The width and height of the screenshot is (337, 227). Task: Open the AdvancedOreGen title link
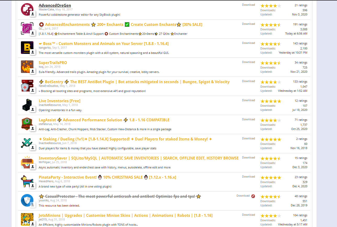[55, 5]
